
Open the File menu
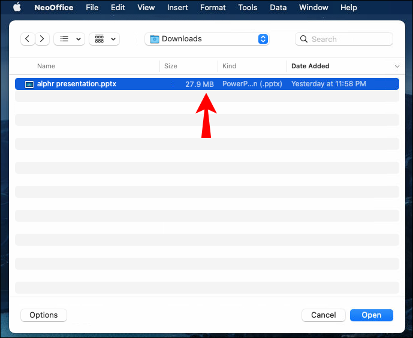click(92, 7)
